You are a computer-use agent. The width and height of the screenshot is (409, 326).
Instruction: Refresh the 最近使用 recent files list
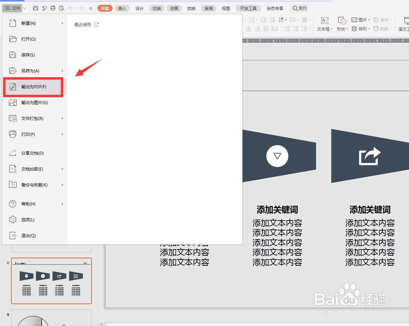click(x=96, y=24)
